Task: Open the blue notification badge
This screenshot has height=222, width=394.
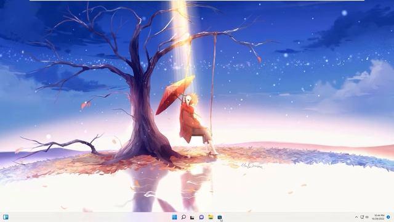Action: click(388, 217)
